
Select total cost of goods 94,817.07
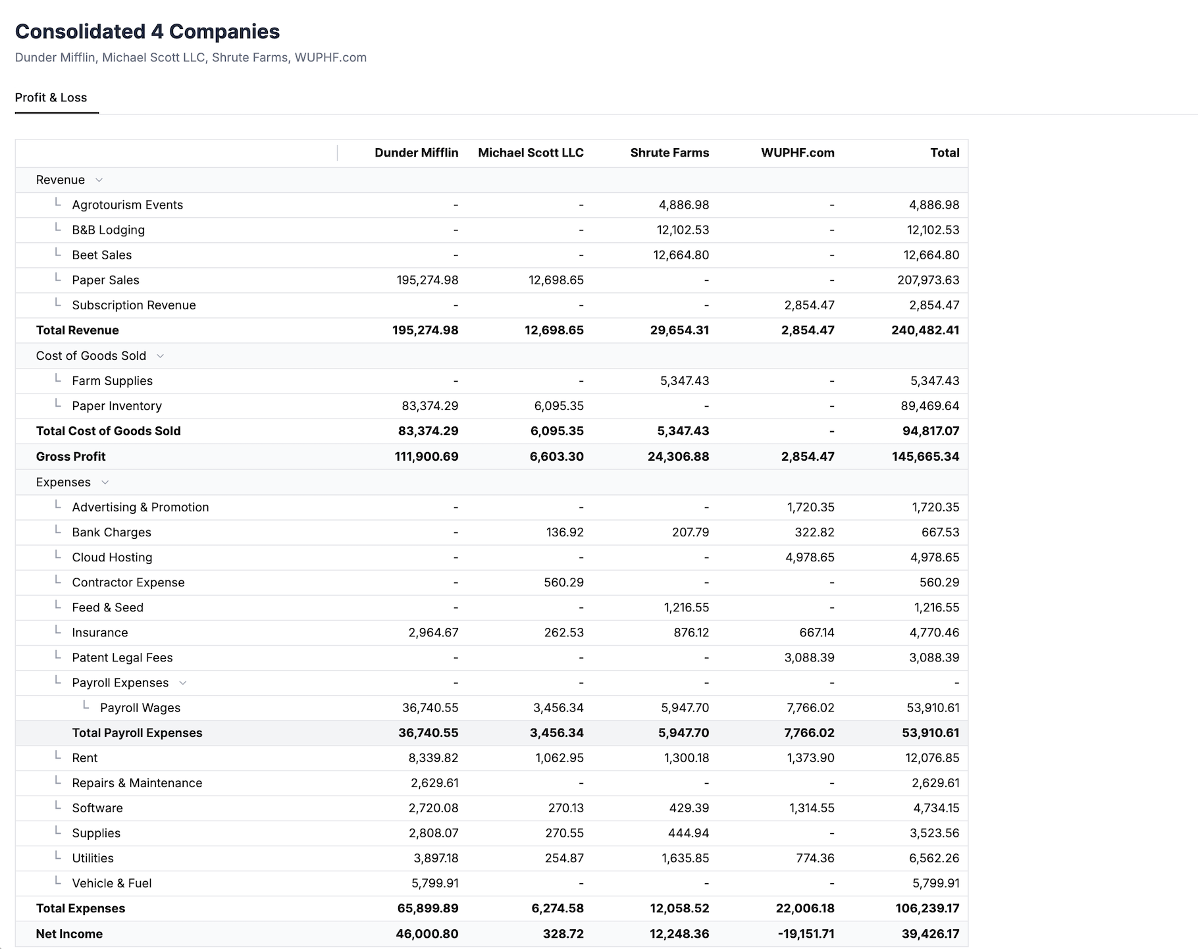[x=931, y=431]
